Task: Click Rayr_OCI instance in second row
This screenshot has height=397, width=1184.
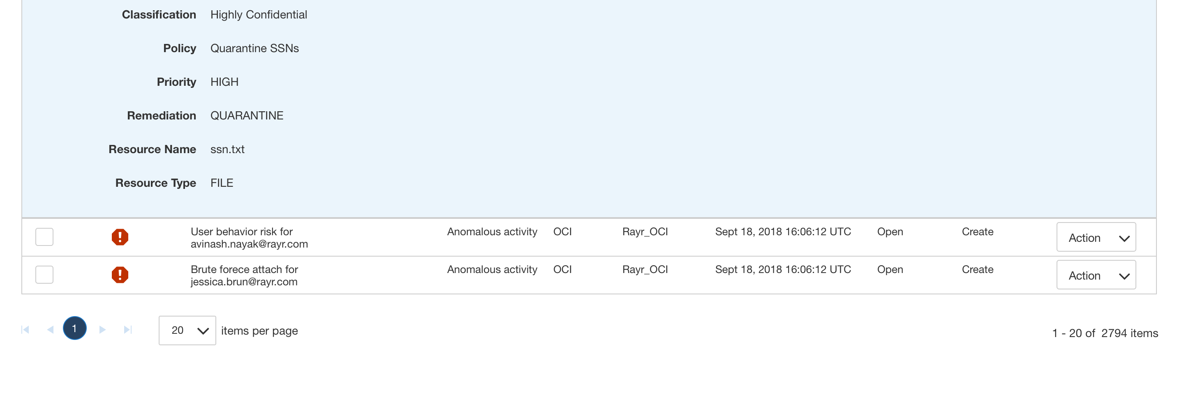Action: click(645, 269)
